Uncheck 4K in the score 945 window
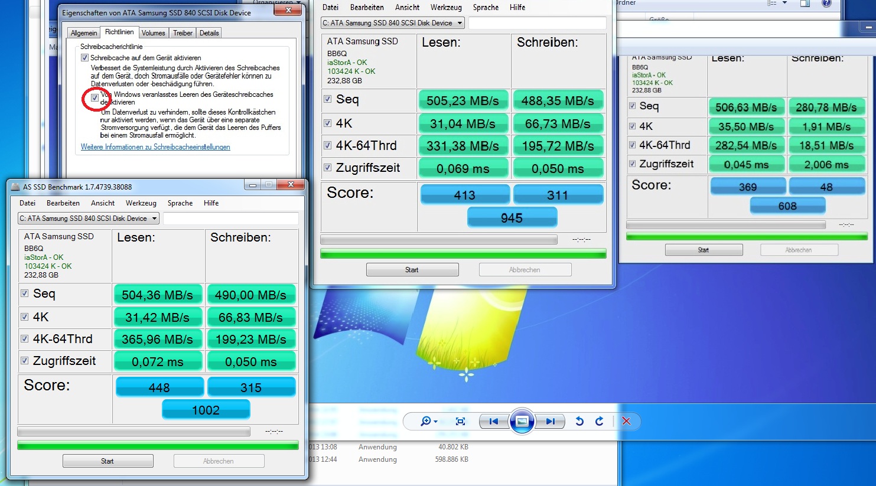This screenshot has width=876, height=486. pos(327,123)
